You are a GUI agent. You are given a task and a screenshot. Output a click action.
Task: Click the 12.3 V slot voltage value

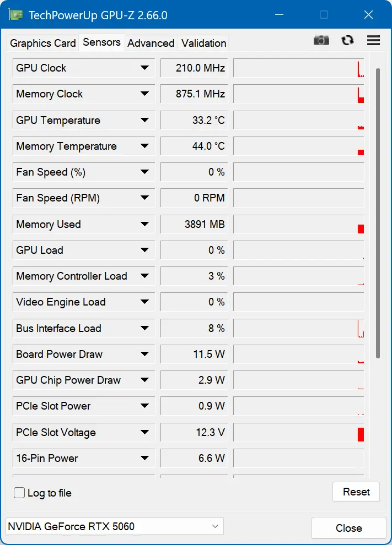coord(194,432)
